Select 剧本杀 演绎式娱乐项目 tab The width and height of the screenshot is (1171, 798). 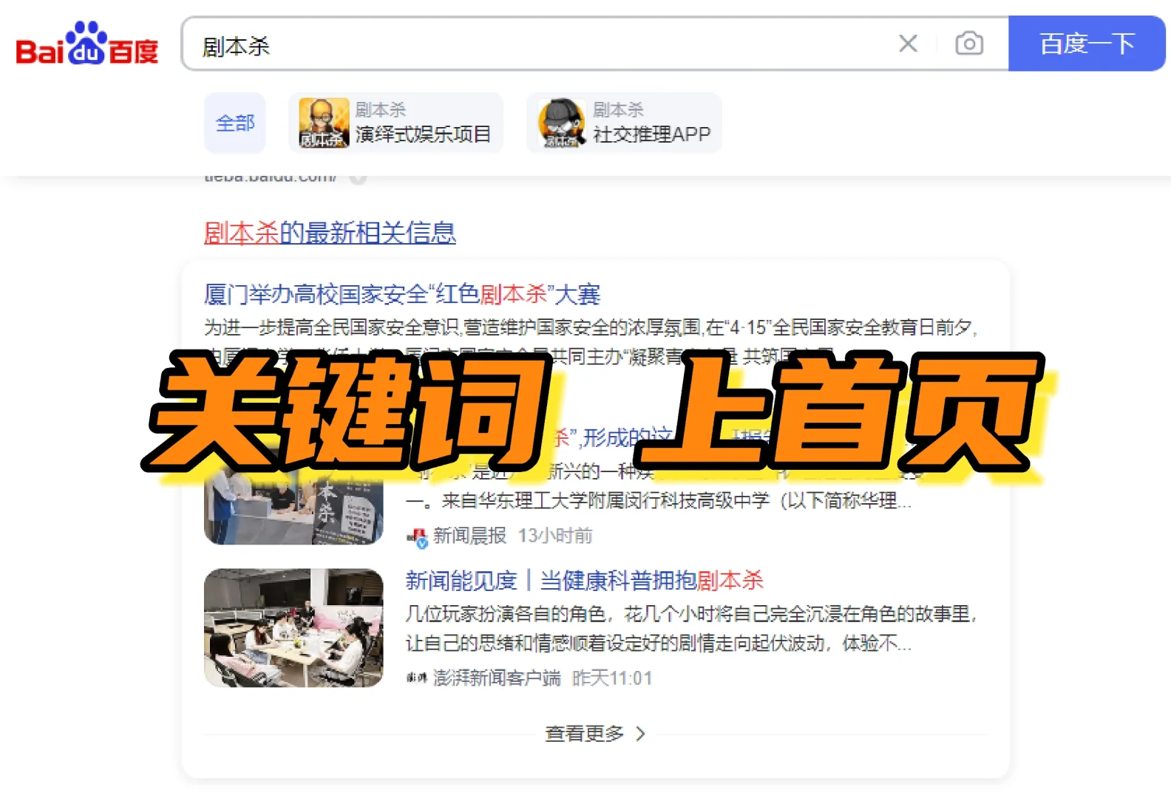click(396, 123)
